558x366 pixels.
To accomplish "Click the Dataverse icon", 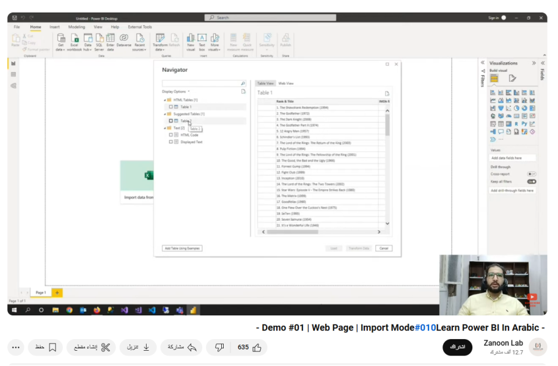I will point(124,38).
